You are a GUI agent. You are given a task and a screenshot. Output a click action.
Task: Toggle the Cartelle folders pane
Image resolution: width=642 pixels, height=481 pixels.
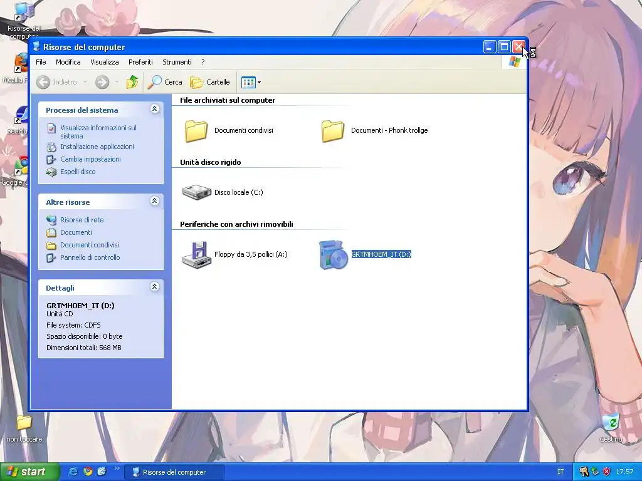(x=210, y=82)
